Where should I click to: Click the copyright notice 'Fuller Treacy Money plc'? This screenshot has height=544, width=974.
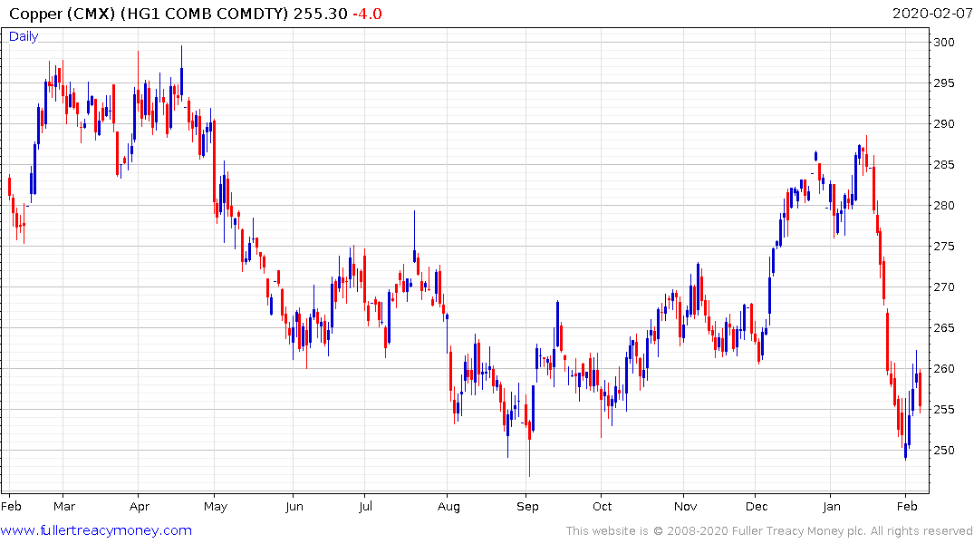[x=799, y=531]
